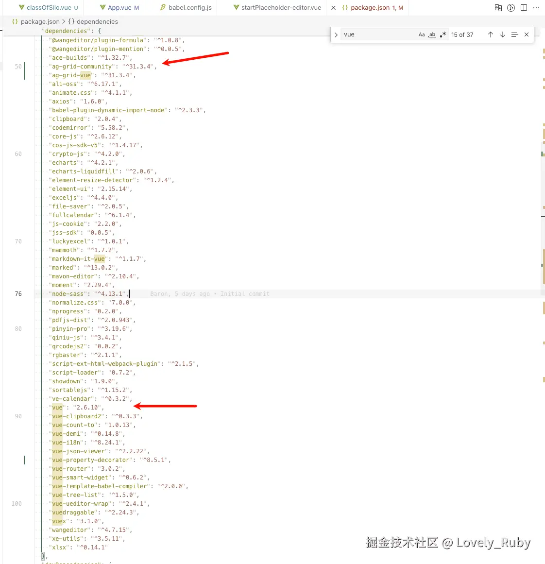Click the "vuedraggable" dependency entry
The image size is (545, 564).
coord(94,513)
